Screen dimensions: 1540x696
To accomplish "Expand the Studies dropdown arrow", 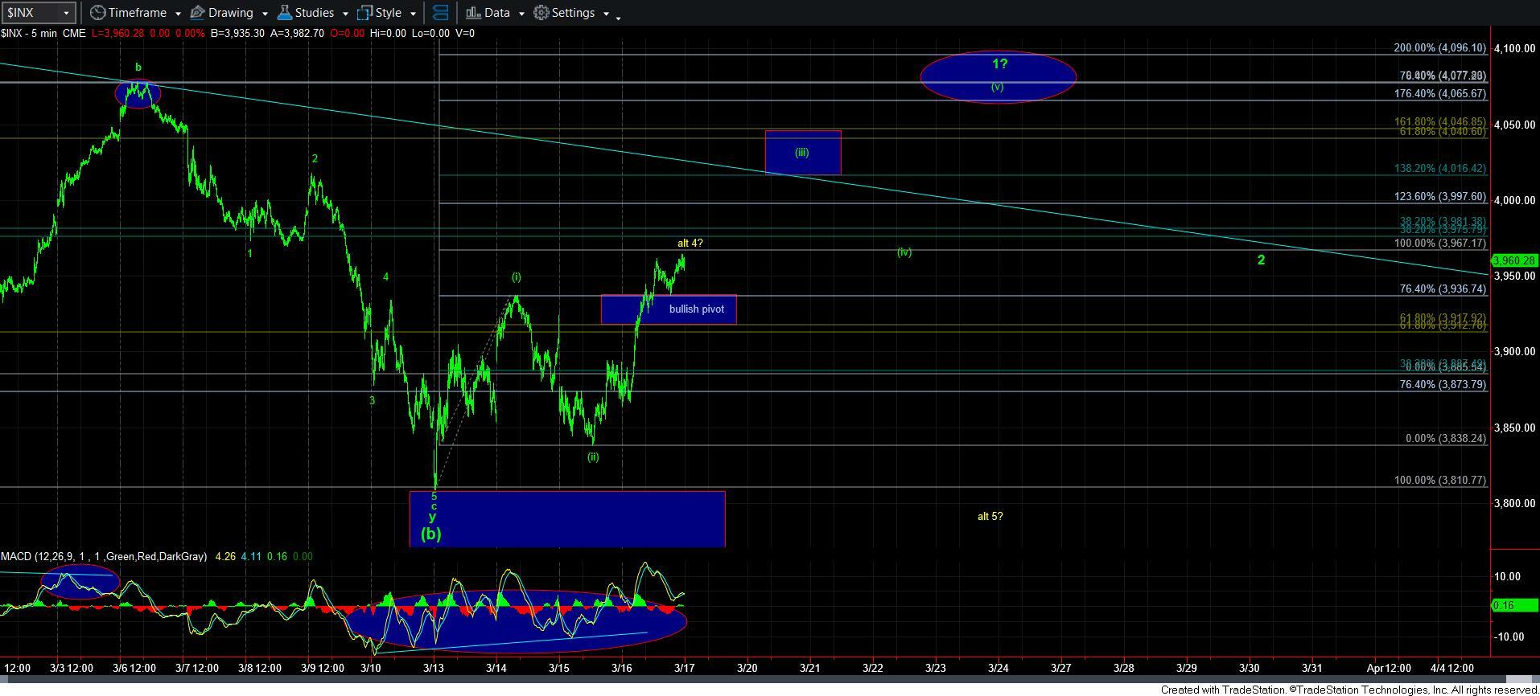I will point(345,14).
